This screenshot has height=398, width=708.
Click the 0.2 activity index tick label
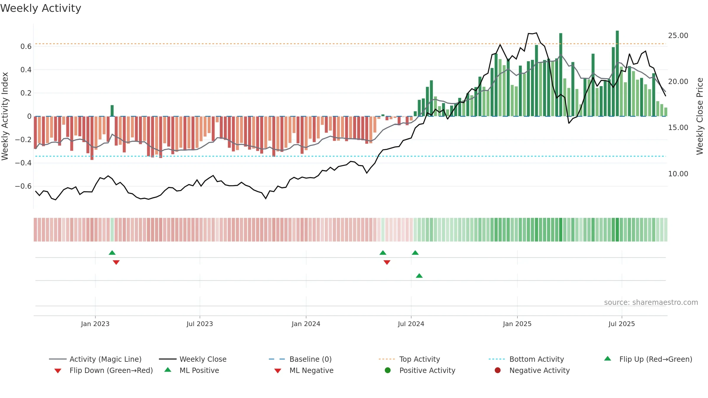click(26, 93)
